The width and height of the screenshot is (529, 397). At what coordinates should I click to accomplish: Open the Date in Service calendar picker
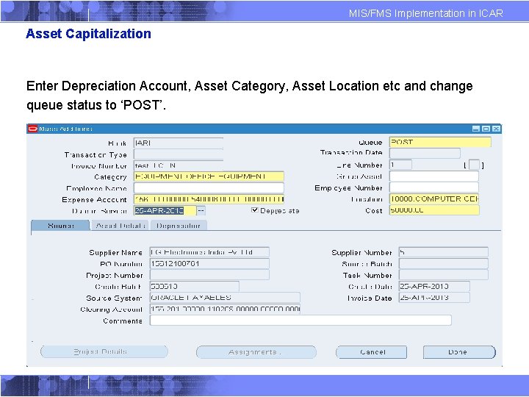pyautogui.click(x=201, y=211)
